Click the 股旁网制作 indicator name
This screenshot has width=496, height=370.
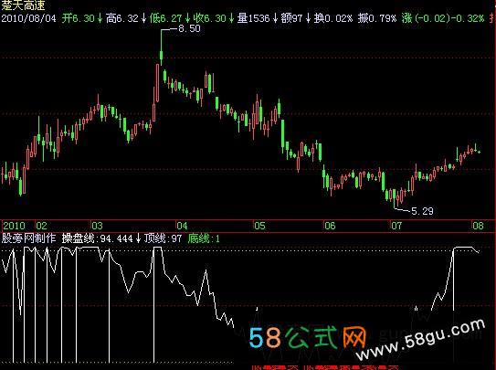(29, 238)
